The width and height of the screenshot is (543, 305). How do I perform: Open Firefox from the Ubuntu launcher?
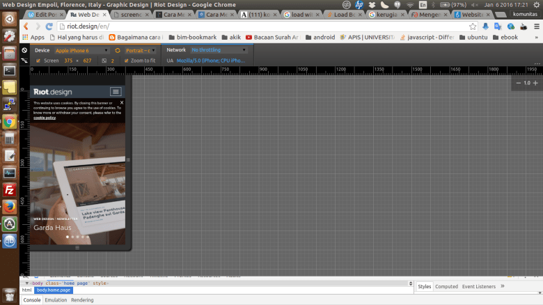coord(9,207)
